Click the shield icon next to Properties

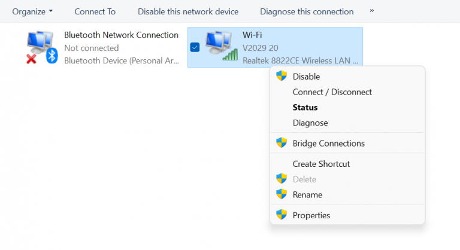click(282, 215)
